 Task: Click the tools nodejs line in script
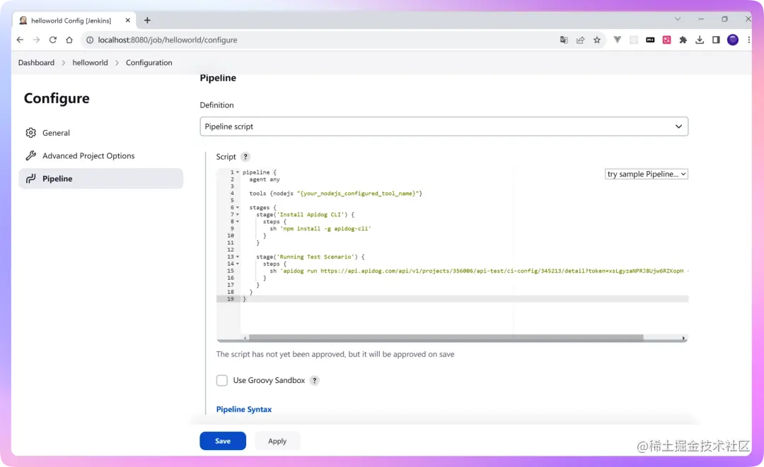click(x=336, y=194)
